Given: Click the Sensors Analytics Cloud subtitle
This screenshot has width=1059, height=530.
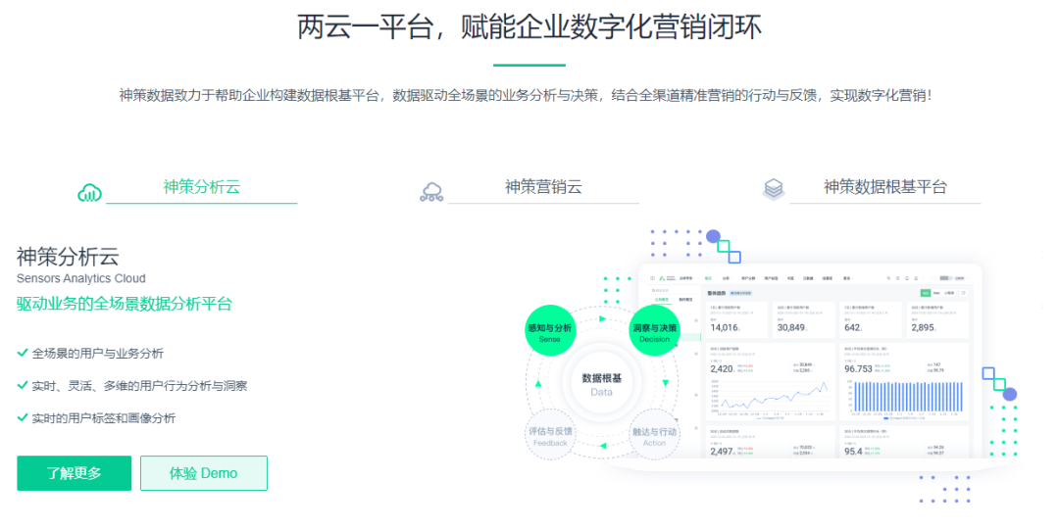Looking at the screenshot, I should tap(81, 278).
